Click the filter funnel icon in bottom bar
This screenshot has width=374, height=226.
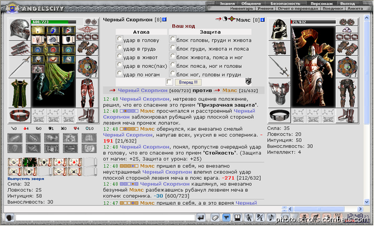[x=226, y=217]
